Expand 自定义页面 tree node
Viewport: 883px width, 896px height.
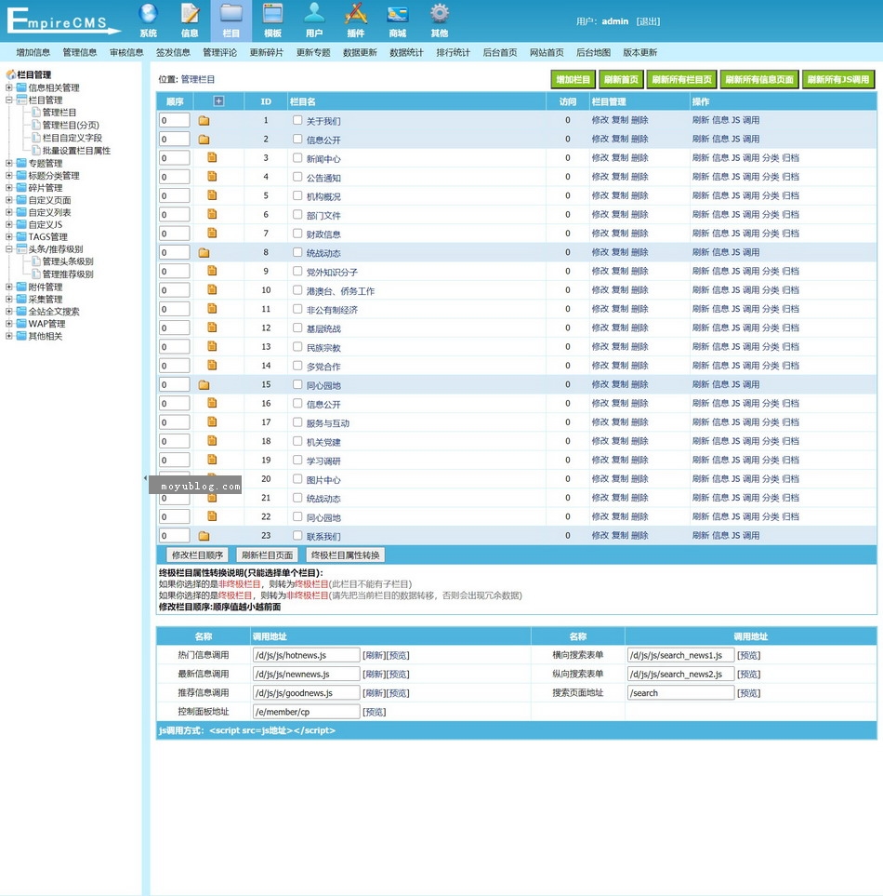point(9,200)
